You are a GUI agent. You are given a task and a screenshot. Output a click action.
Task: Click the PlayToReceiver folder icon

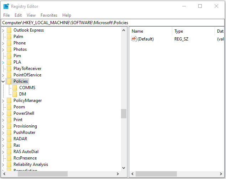click(9, 69)
